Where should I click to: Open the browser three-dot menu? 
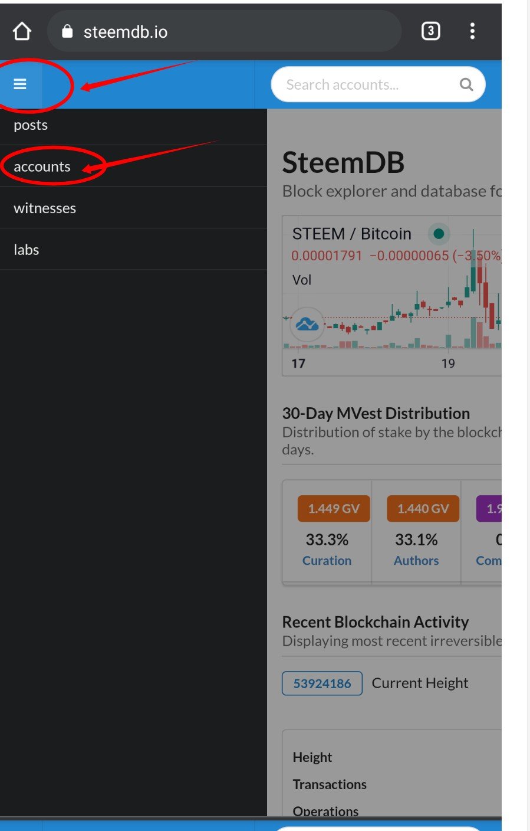point(472,31)
